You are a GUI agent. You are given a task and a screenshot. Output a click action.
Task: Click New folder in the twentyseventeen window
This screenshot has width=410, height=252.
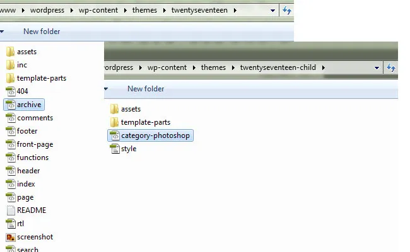pyautogui.click(x=41, y=31)
